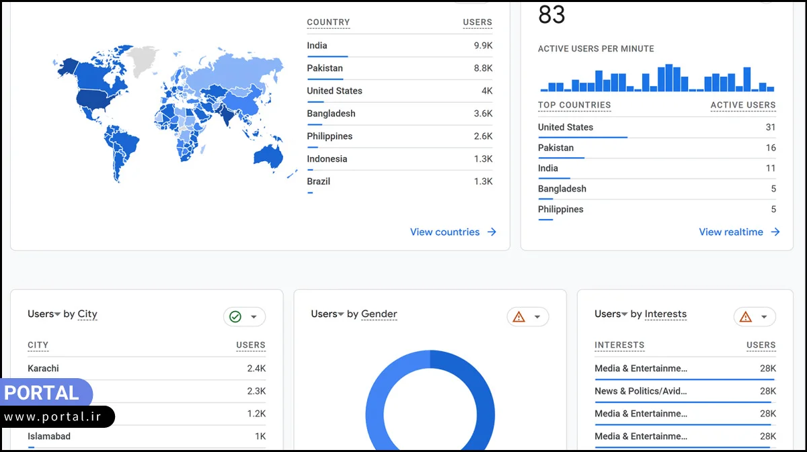
Task: Click the Karachi row in city table
Action: 146,368
